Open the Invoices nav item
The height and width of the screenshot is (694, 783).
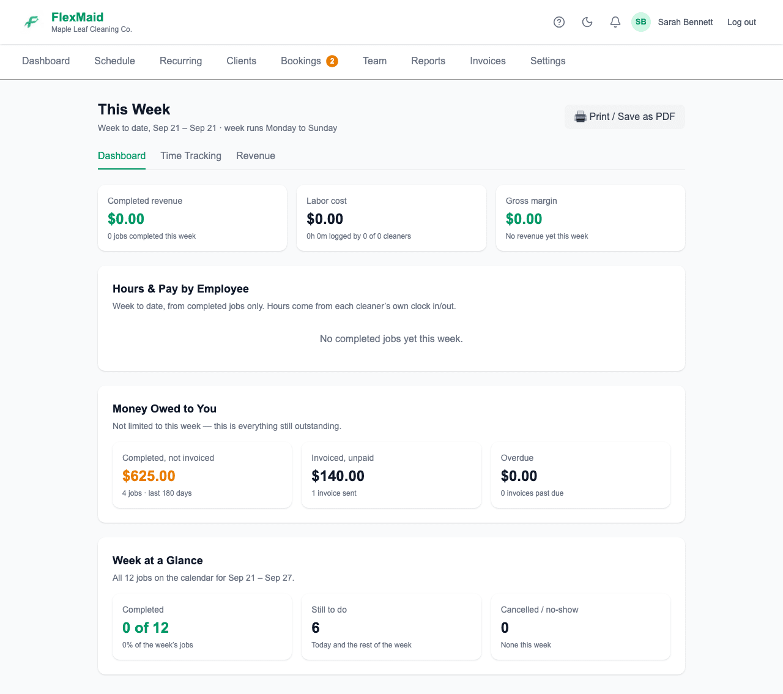(x=488, y=61)
